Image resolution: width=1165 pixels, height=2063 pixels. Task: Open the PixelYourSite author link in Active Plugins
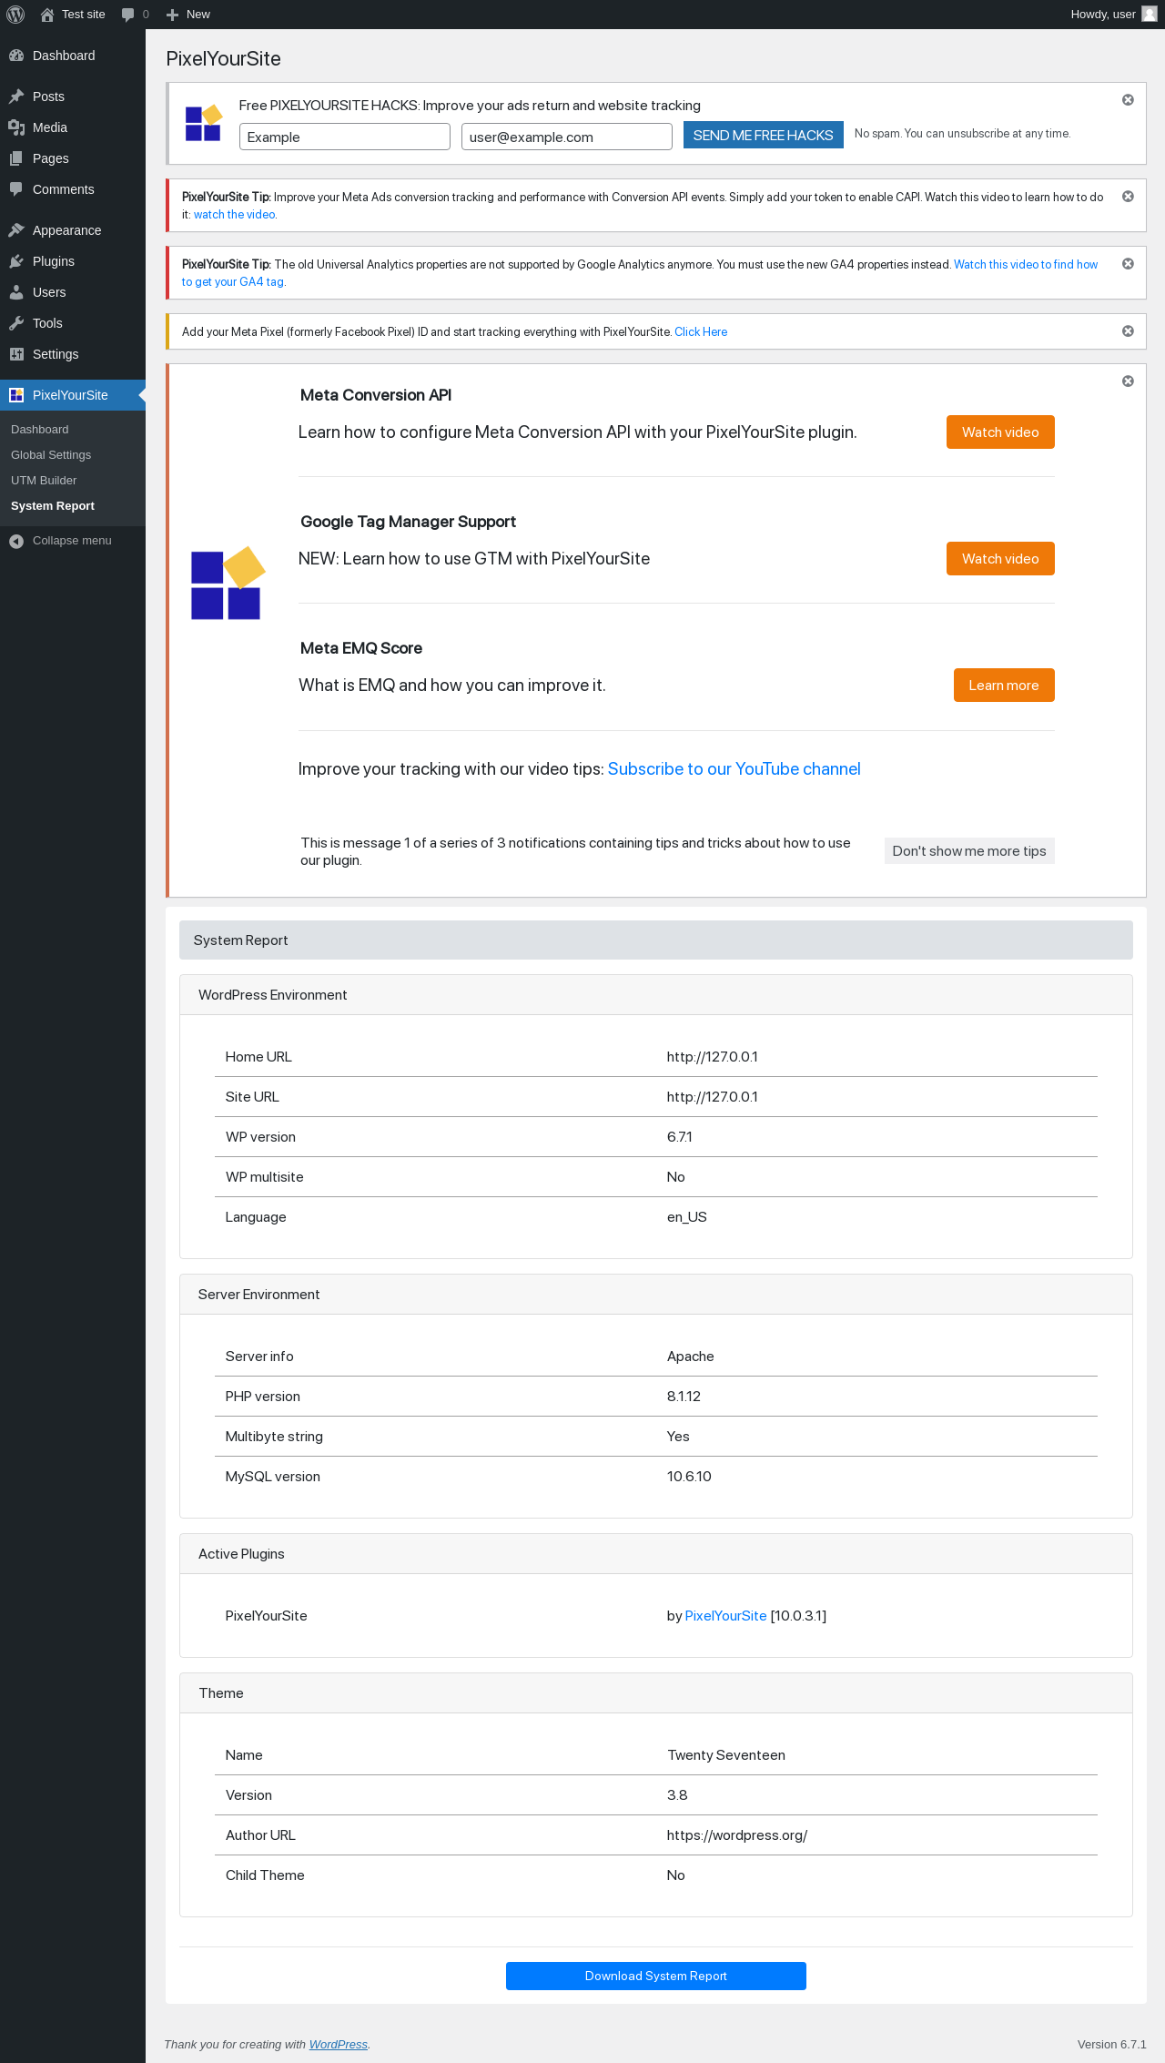point(725,1616)
